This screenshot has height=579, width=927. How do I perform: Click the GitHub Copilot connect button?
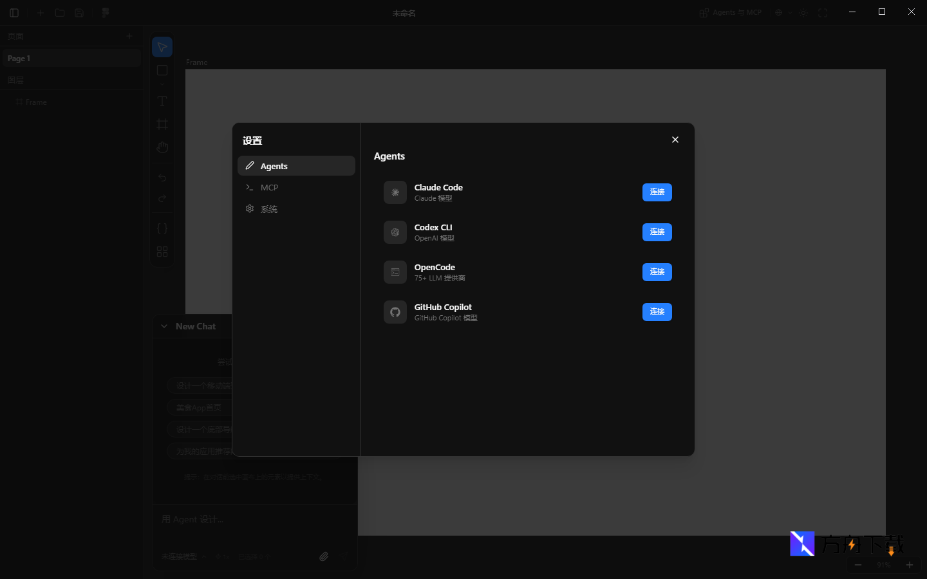[657, 312]
